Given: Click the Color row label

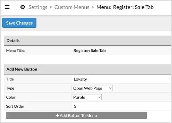Looking at the screenshot, I should pos(11,97).
